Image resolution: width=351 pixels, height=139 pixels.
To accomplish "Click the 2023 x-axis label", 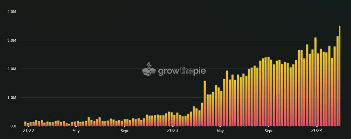I will (x=173, y=131).
